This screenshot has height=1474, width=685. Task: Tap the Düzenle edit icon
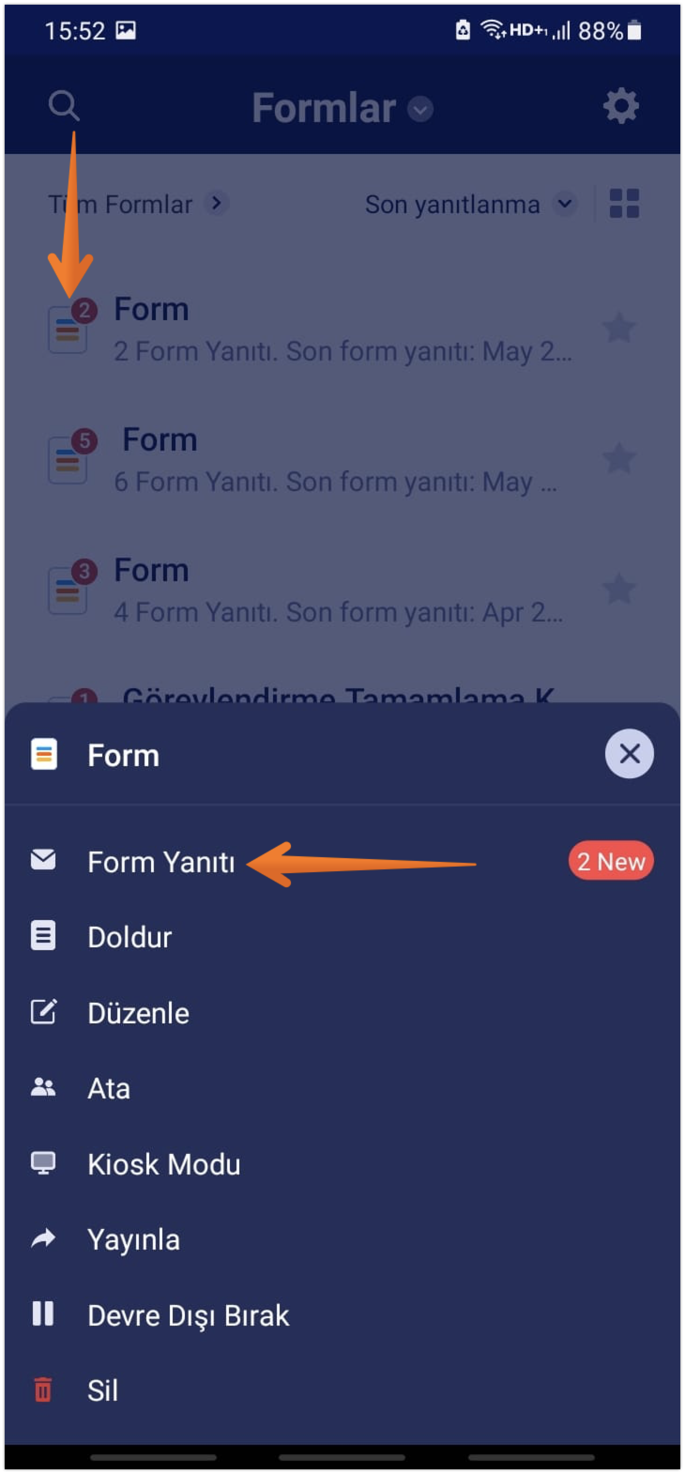tap(44, 1012)
